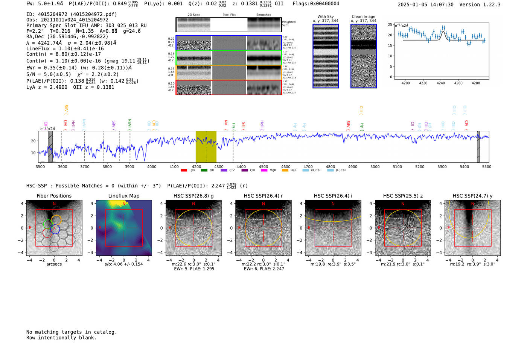
Task: Click the 'ID: 4015204972 (4015204972.pdf)' line
Action: click(72, 14)
